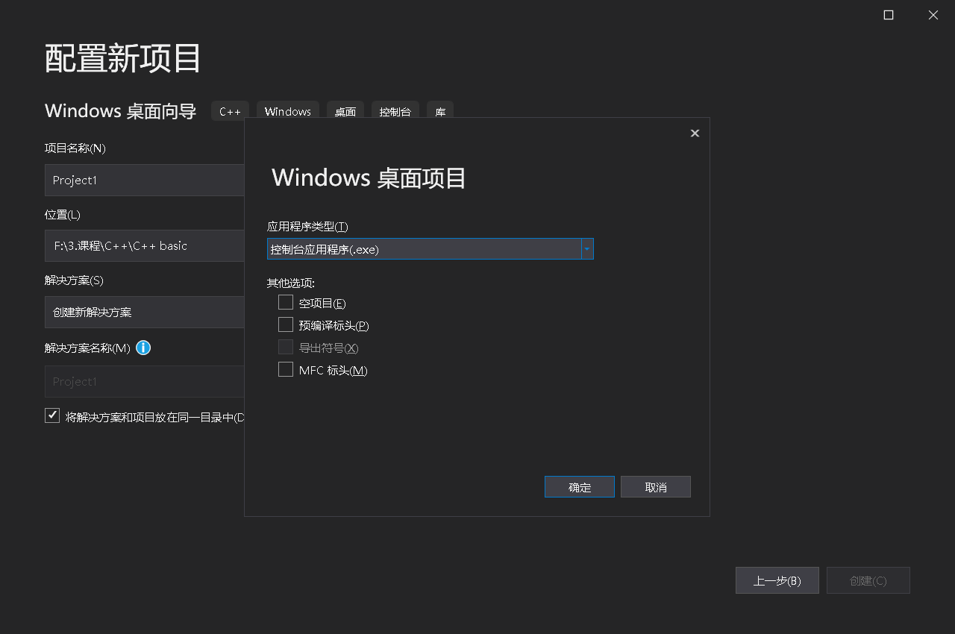Check the 空项目(E) checkbox
955x634 pixels.
(x=285, y=302)
